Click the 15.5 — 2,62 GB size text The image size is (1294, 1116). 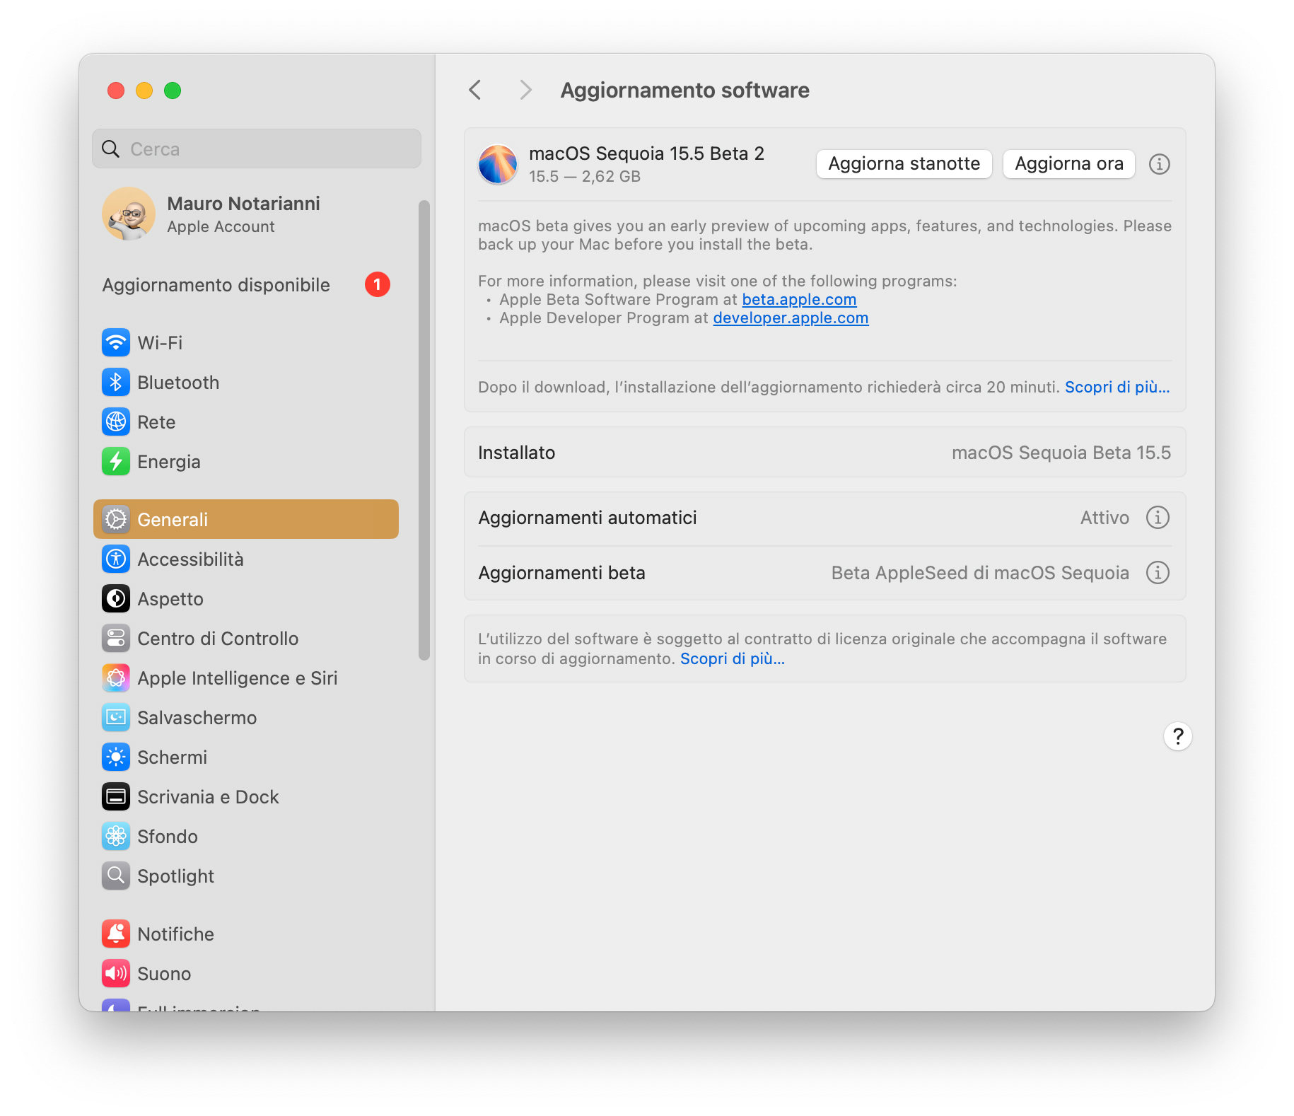585,177
